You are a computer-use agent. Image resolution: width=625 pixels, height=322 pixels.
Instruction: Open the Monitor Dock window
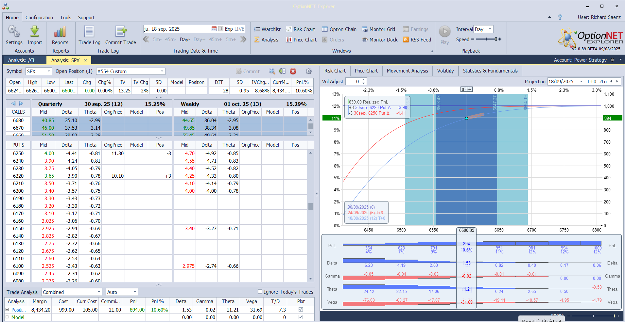point(380,40)
